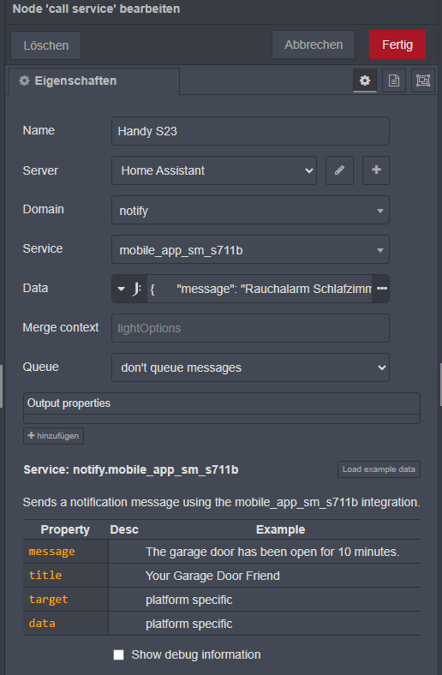442x675 pixels.
Task: Click Löschen to delete node
Action: coord(46,45)
